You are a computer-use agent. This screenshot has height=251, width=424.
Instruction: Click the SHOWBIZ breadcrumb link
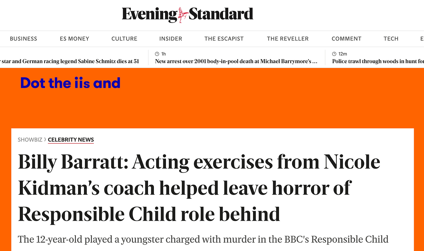tap(30, 140)
